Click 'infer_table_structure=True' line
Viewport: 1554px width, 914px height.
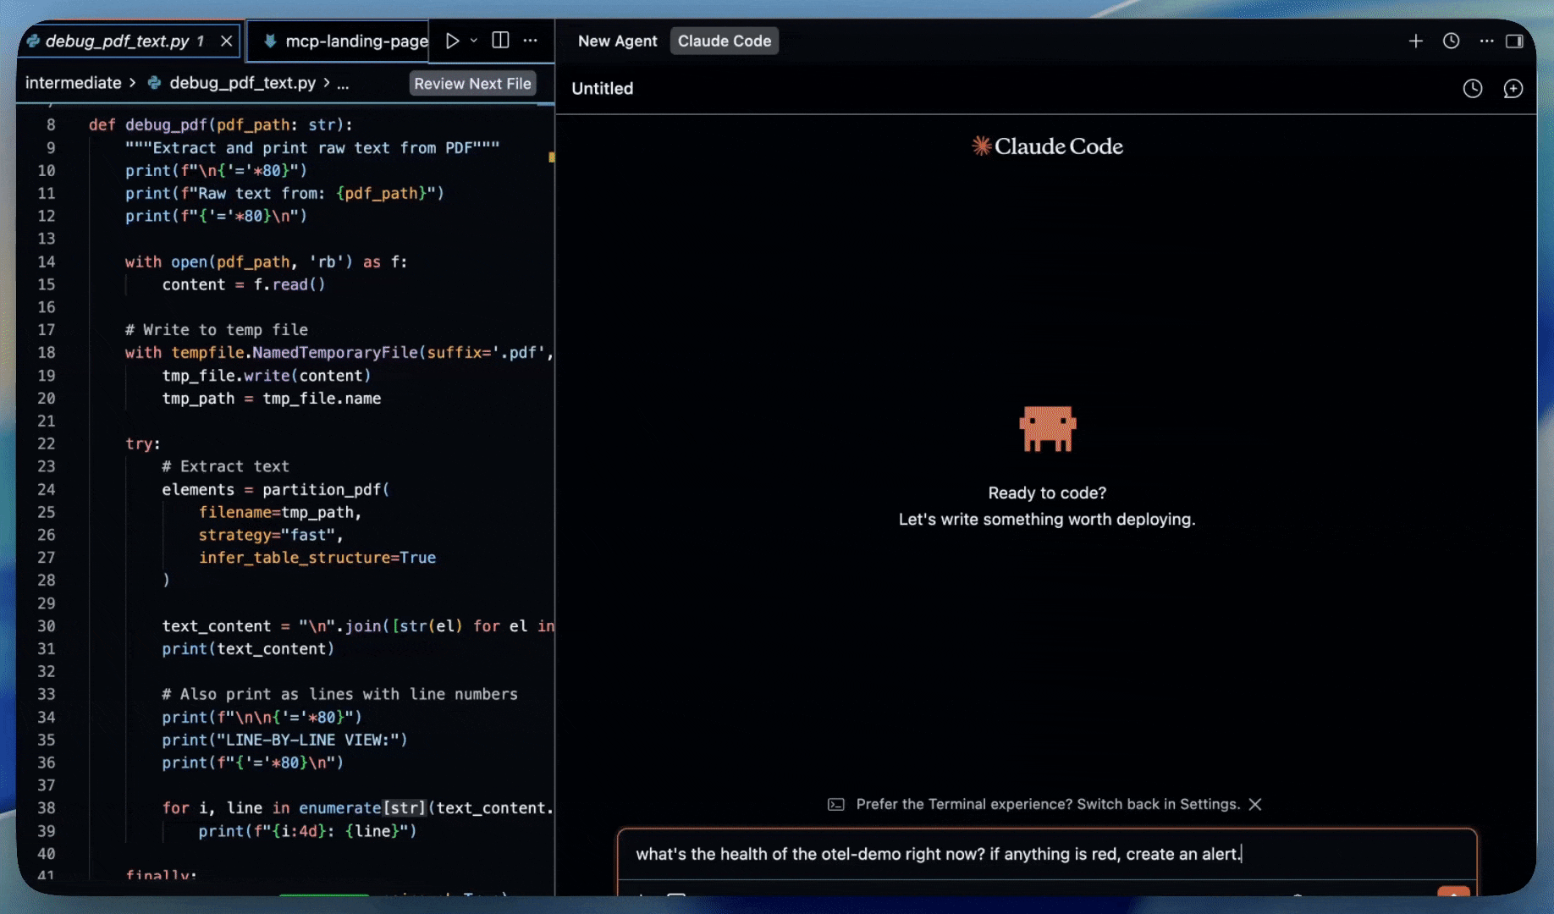click(317, 558)
